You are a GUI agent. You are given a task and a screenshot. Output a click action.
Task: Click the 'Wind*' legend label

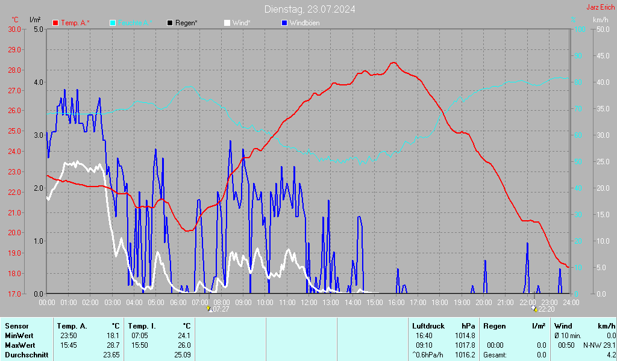click(x=241, y=23)
